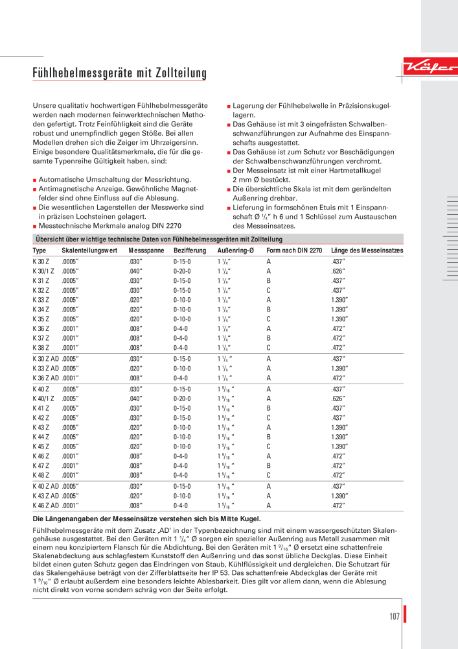458x649 pixels.
Task: Select the 'K 46 Z' type cell
Action: click(41, 456)
